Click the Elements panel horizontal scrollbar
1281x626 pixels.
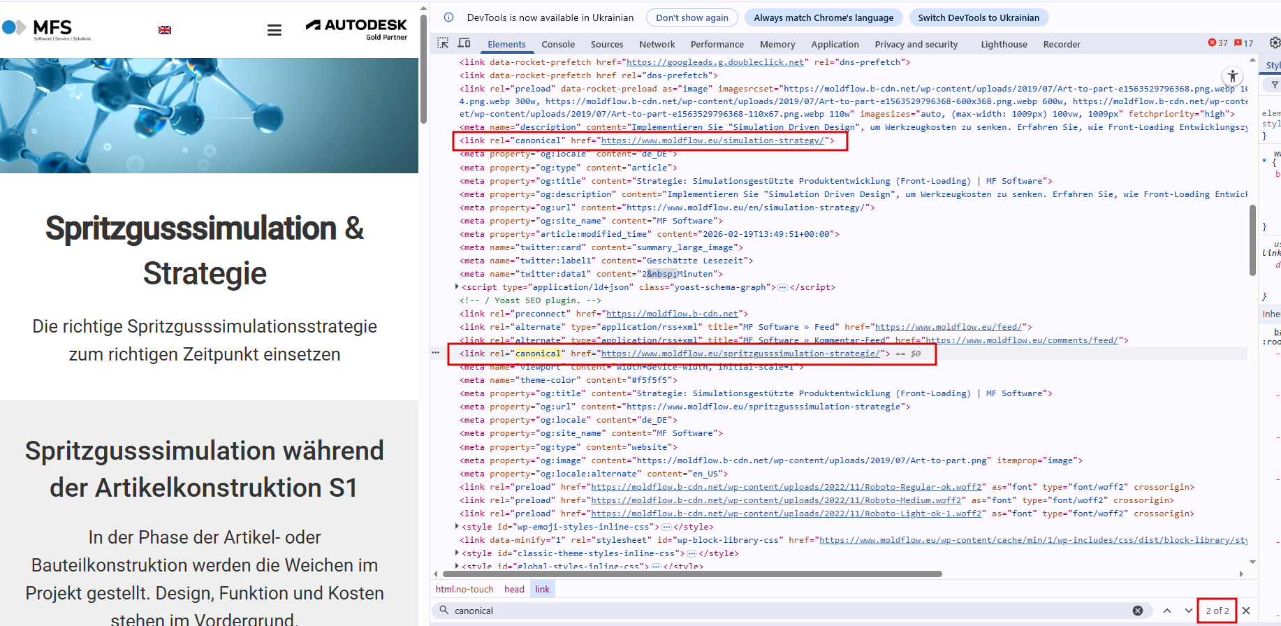(x=692, y=574)
